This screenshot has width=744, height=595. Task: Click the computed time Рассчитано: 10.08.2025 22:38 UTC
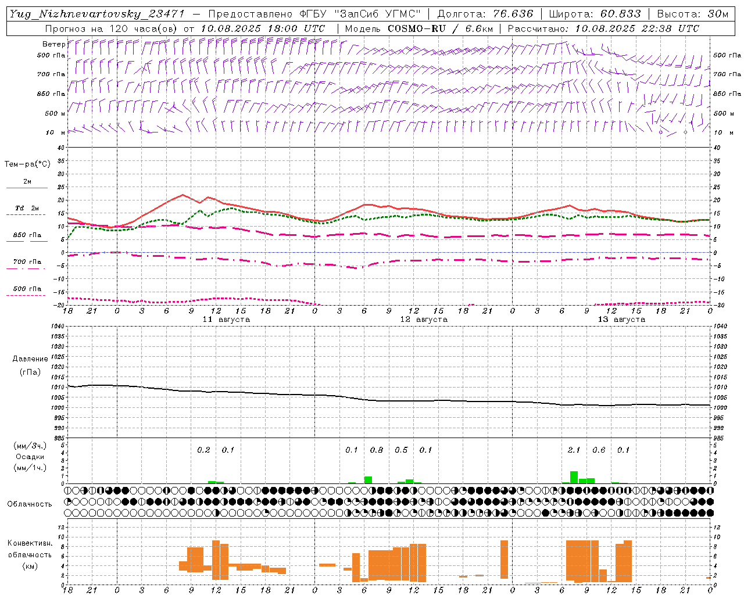click(603, 28)
